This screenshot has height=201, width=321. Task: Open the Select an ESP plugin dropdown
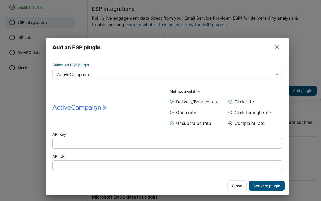tap(167, 74)
